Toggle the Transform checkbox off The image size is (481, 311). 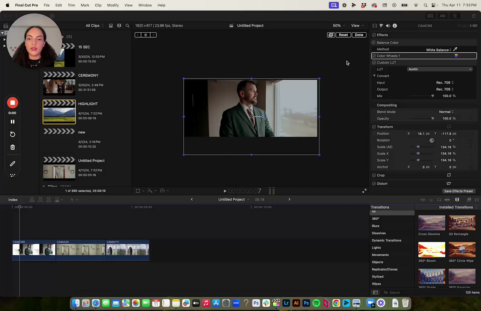[374, 127]
